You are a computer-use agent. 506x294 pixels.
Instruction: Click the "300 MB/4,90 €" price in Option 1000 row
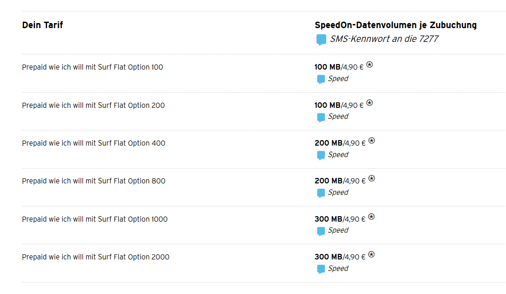(339, 219)
